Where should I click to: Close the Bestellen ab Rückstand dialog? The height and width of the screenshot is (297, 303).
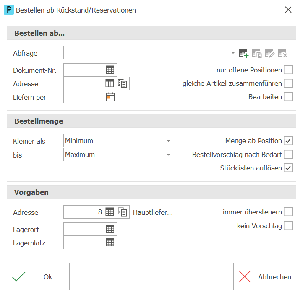click(x=288, y=10)
